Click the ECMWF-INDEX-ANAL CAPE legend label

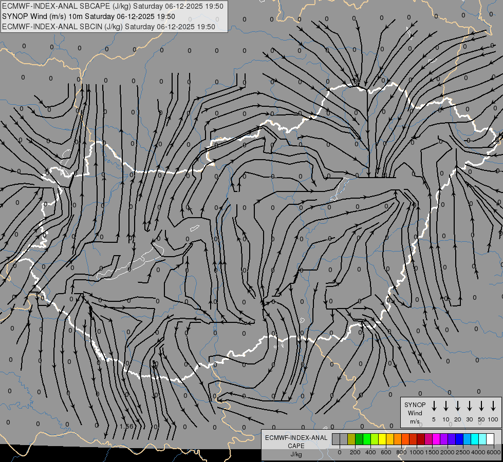(296, 441)
